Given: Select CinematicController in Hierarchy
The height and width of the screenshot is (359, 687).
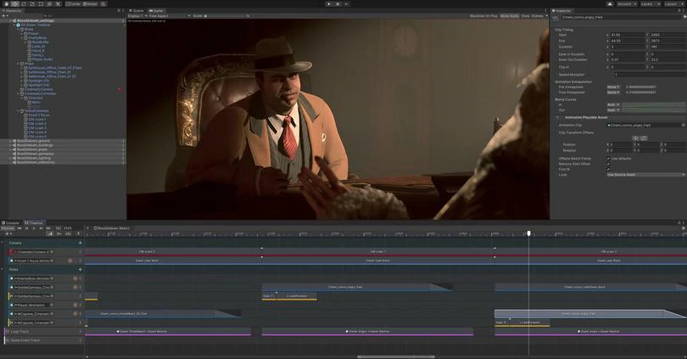Looking at the screenshot, I should point(41,93).
